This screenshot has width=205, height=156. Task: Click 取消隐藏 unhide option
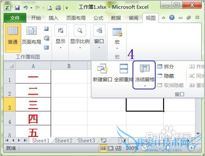pyautogui.click(x=171, y=85)
